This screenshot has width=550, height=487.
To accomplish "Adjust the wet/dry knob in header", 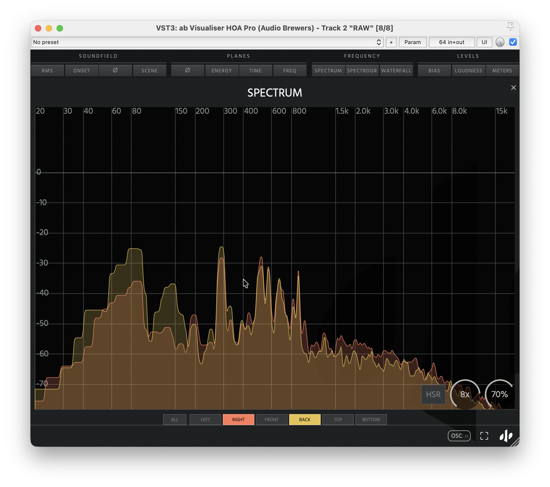I will (500, 42).
